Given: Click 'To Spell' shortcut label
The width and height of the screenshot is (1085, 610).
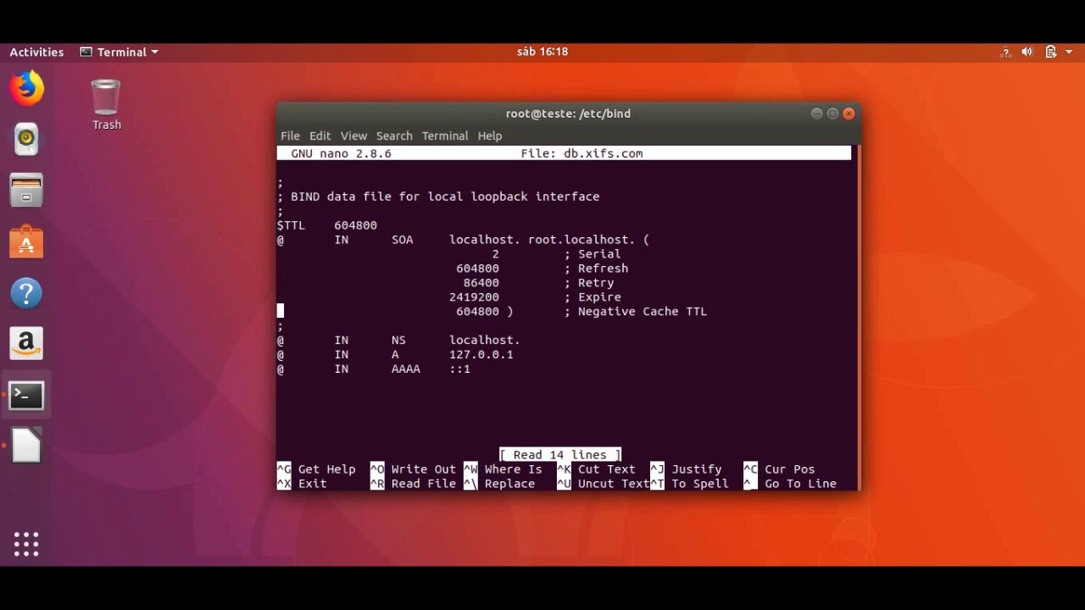Looking at the screenshot, I should pos(699,484).
